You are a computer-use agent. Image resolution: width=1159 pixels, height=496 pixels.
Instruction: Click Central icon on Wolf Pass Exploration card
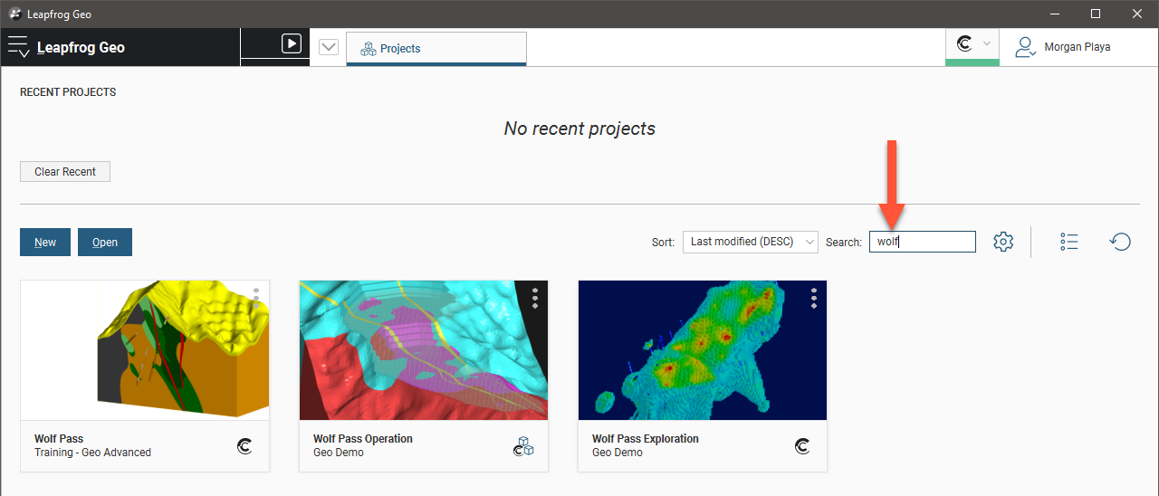click(802, 446)
